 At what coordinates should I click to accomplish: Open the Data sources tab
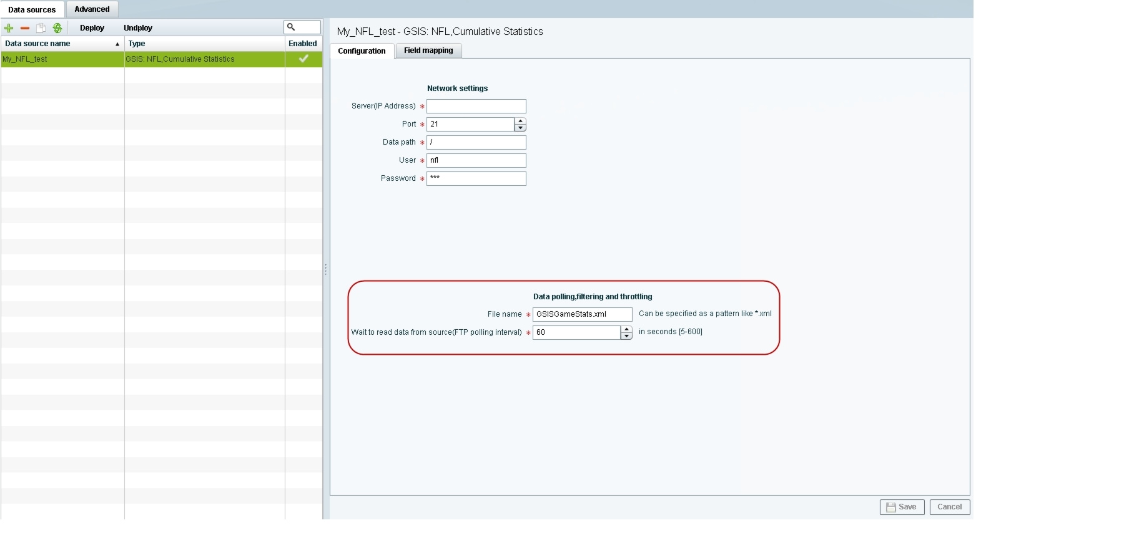coord(32,9)
